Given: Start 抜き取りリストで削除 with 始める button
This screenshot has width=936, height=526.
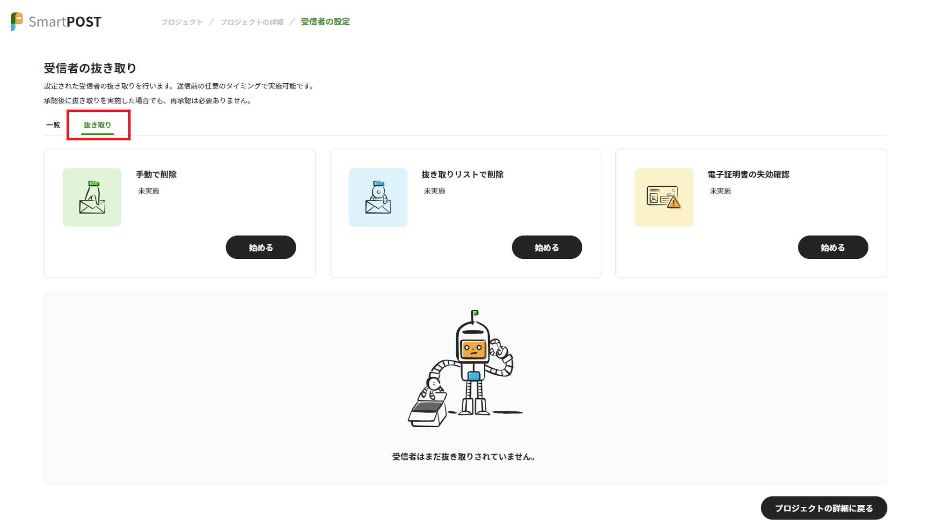Looking at the screenshot, I should [x=547, y=248].
